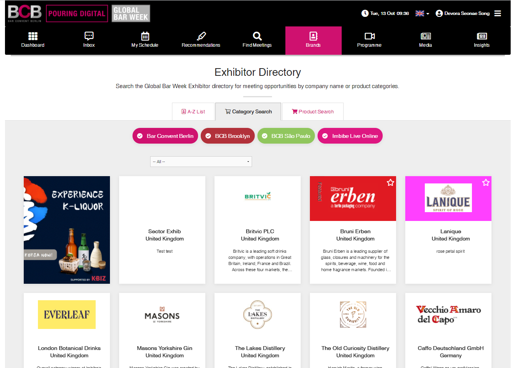Click the clock icon in header
Screen dimensions: 511x368
tap(365, 13)
